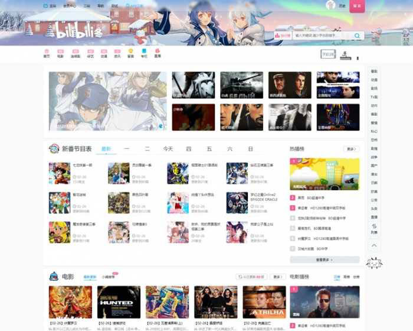The width and height of the screenshot is (413, 331).
Task: Open the yellow cartoon number-one hot ranking image
Action: click(x=324, y=174)
